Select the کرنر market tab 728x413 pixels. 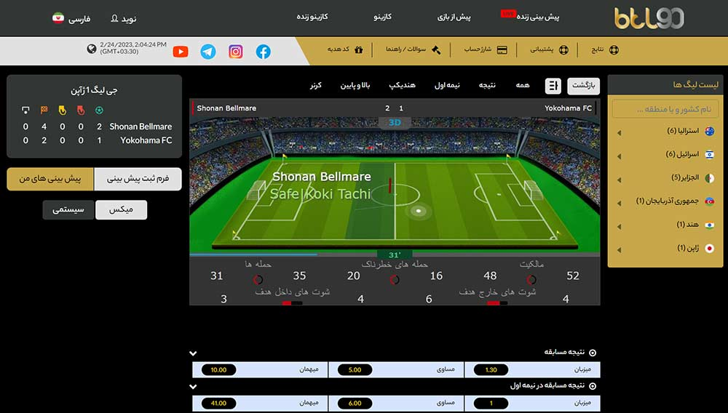[316, 85]
